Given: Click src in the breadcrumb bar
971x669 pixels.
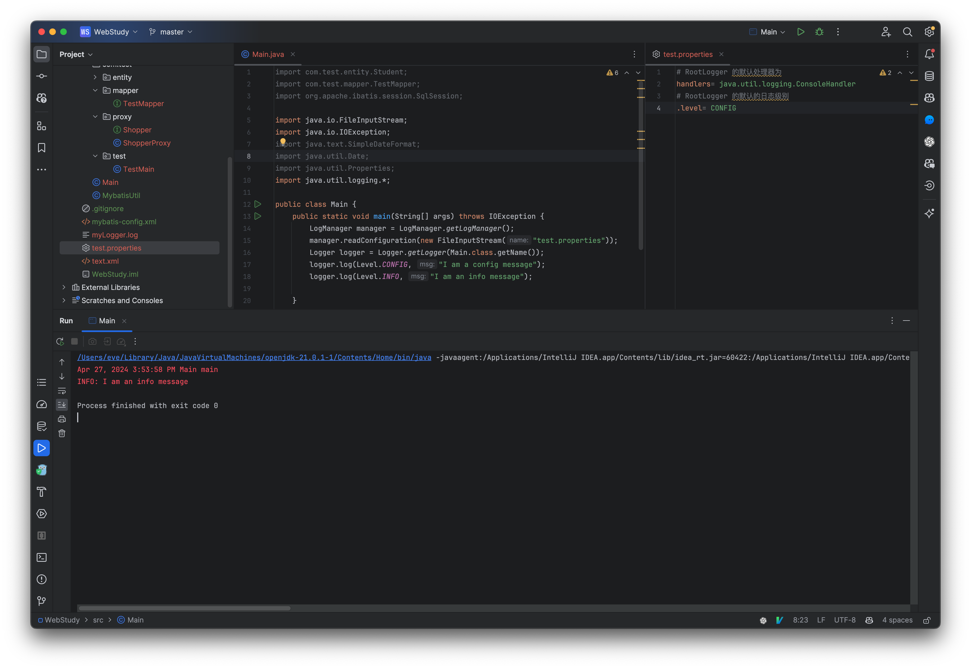Looking at the screenshot, I should (x=98, y=620).
